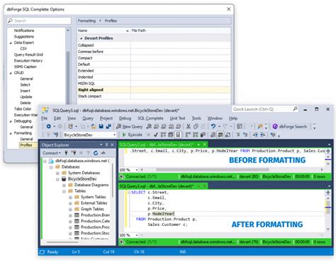The height and width of the screenshot is (262, 336).
Task: Close the dbForge SQL Complete Options dialog
Action: 228,9
